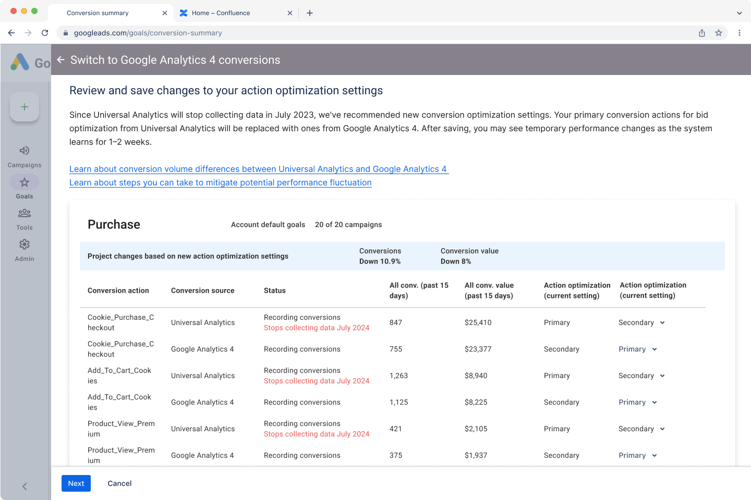Collapse sidebar with the left chevron
Screen dimensions: 751x500
pos(25,486)
